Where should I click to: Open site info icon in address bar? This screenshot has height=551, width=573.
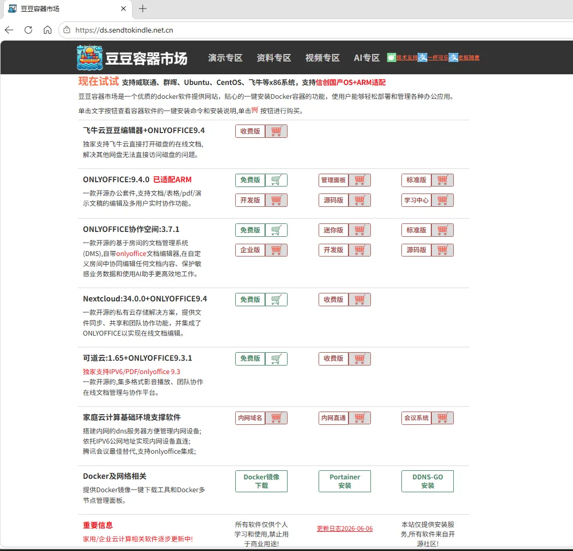(67, 30)
